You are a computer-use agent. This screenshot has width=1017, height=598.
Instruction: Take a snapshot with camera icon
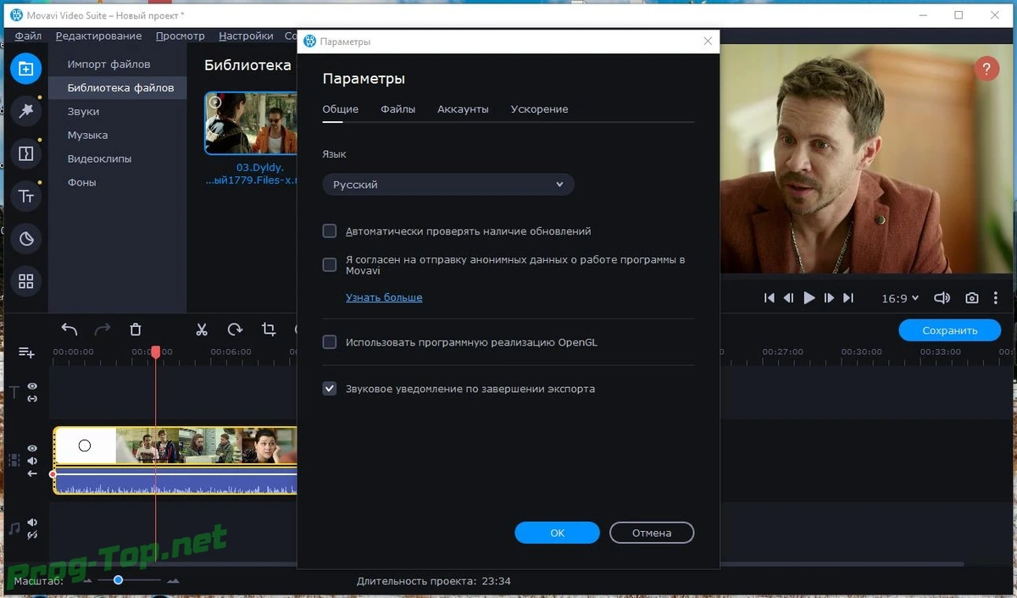pos(972,298)
